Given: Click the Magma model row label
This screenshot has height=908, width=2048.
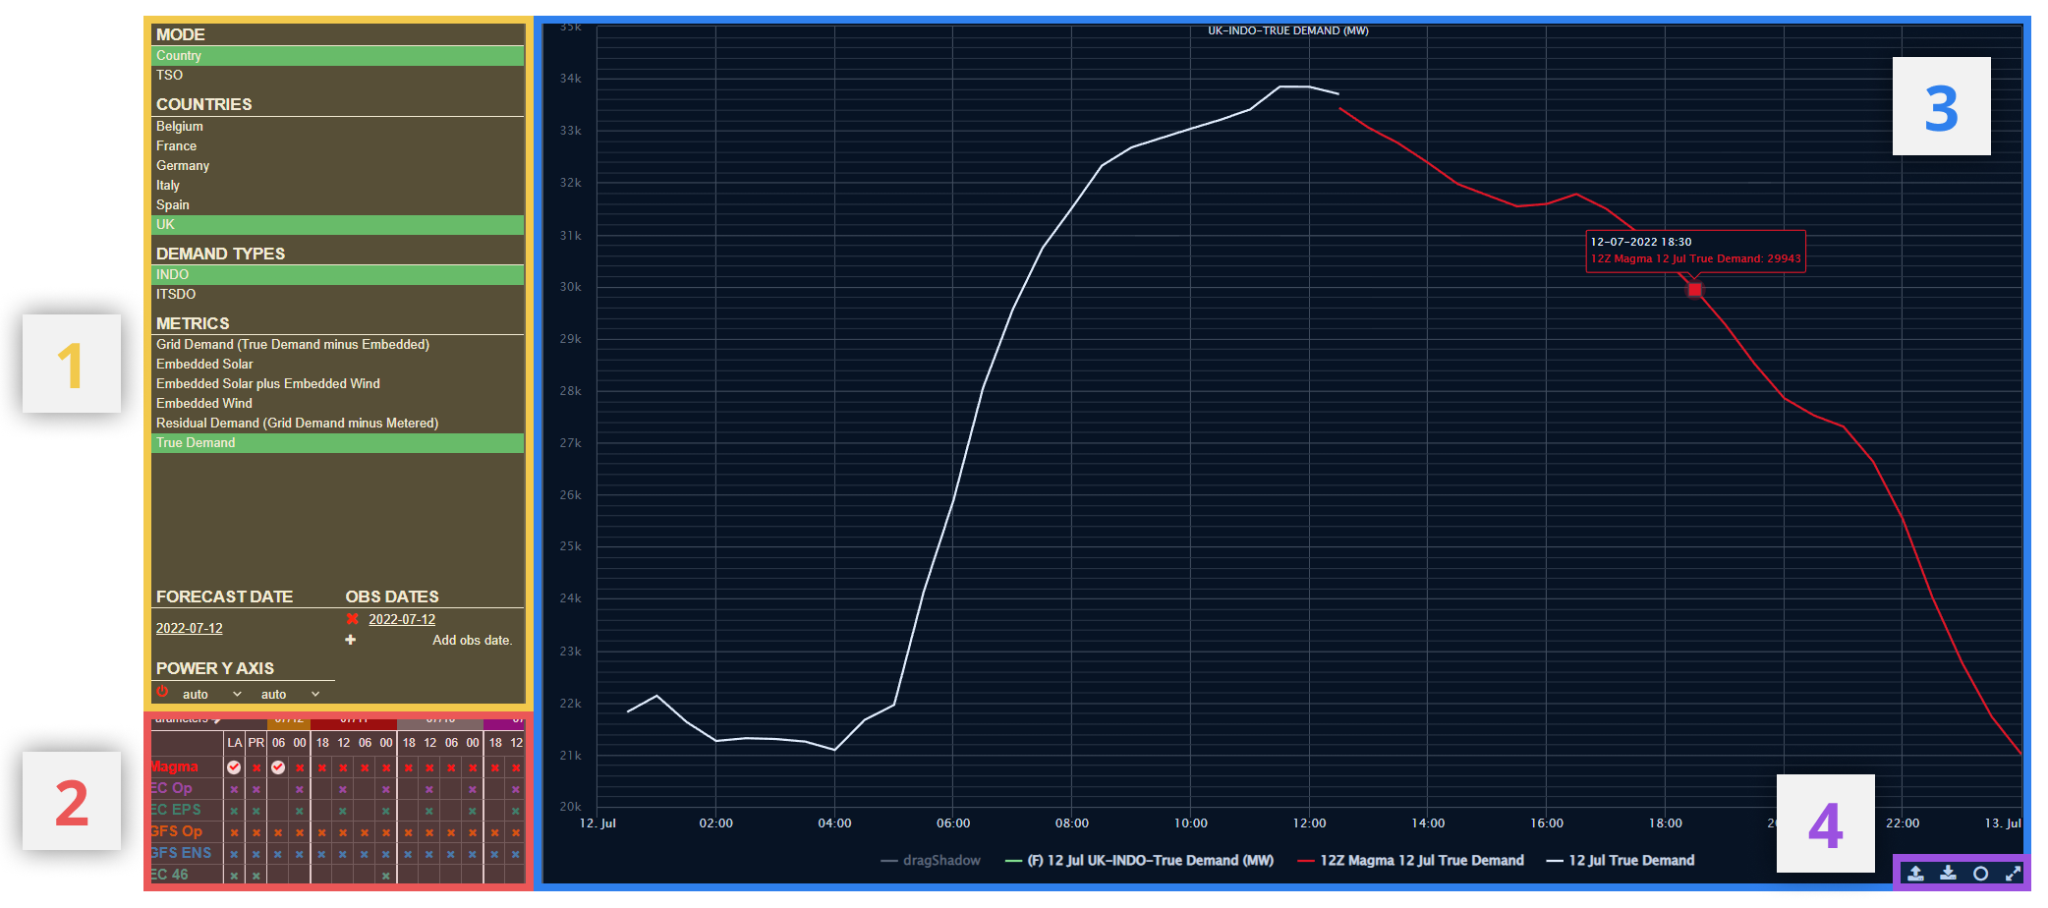Looking at the screenshot, I should point(175,767).
